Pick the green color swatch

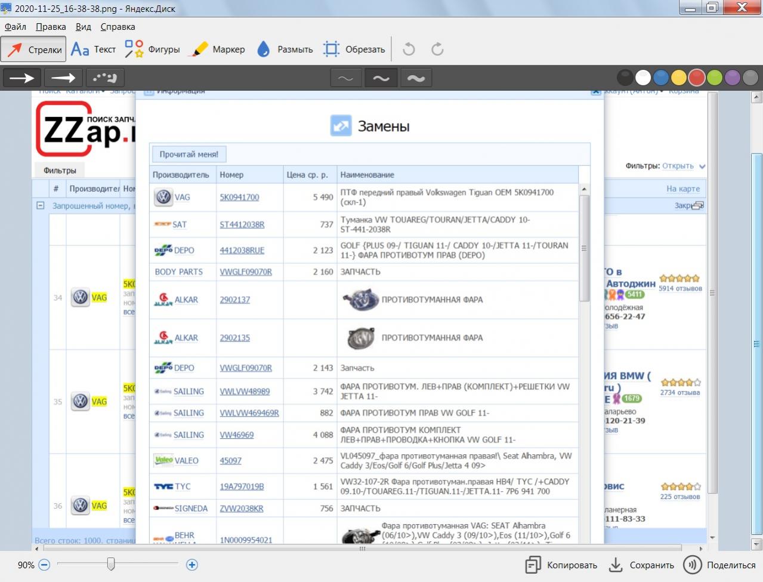[715, 78]
